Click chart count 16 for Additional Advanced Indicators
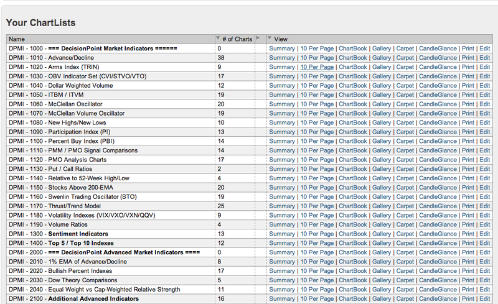The width and height of the screenshot is (498, 304). [x=221, y=298]
